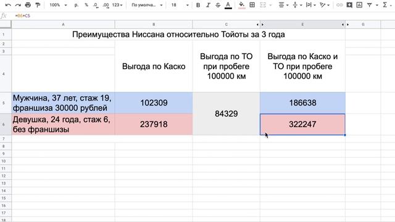
Task: Expand hidden column arrow left of G
Action: (348, 25)
